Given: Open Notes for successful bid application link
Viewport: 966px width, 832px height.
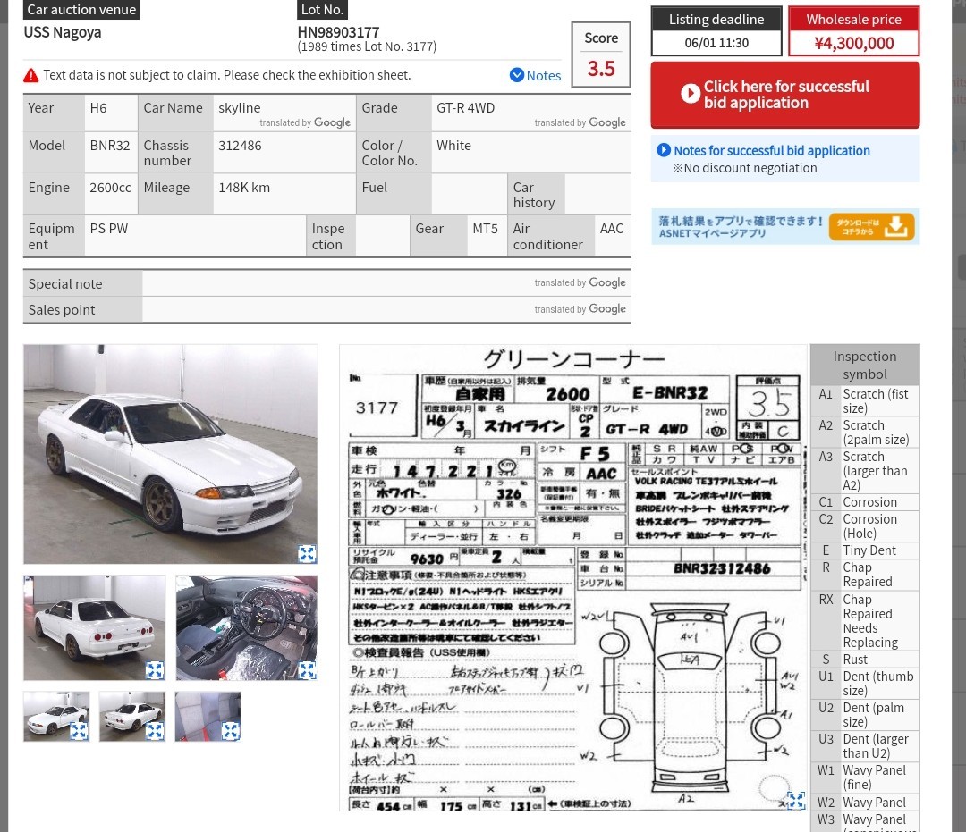Looking at the screenshot, I should [x=772, y=151].
